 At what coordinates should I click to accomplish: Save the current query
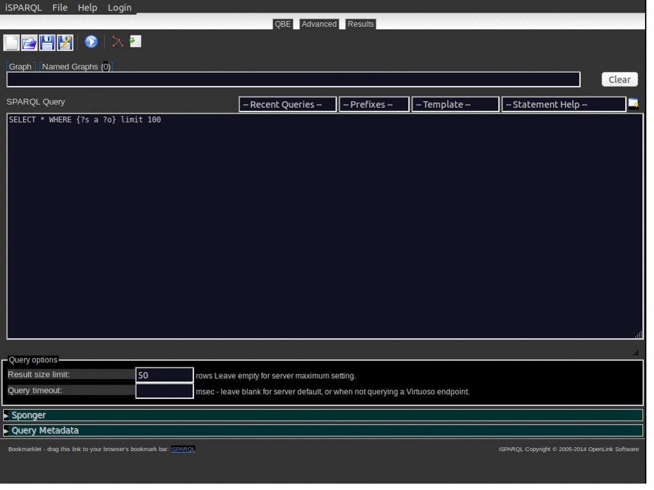pyautogui.click(x=47, y=42)
